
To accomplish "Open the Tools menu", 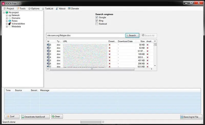I will (21, 9).
